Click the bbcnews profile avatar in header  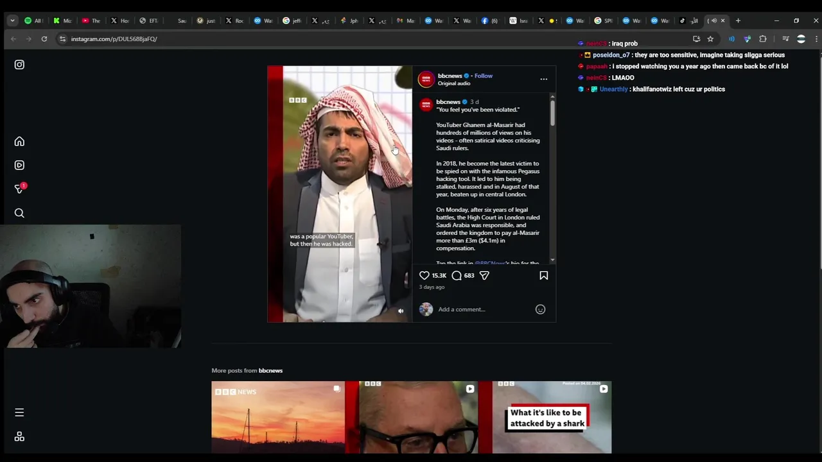[426, 79]
